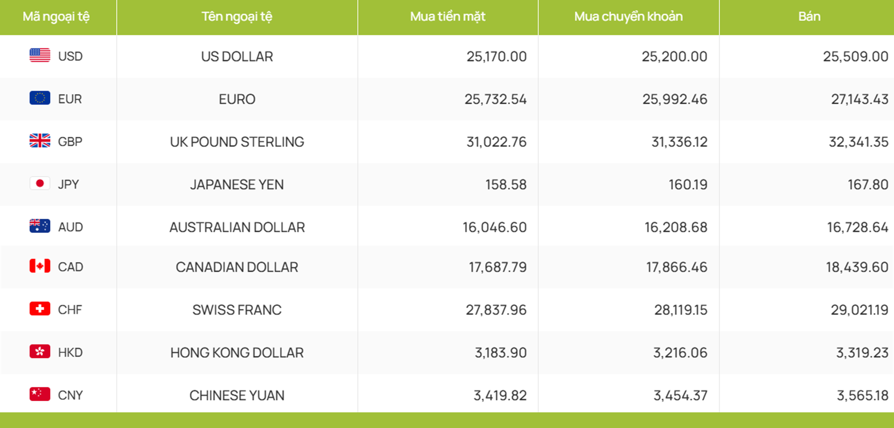Select the JPY transfer rate 160.19
This screenshot has width=894, height=428.
click(x=688, y=185)
